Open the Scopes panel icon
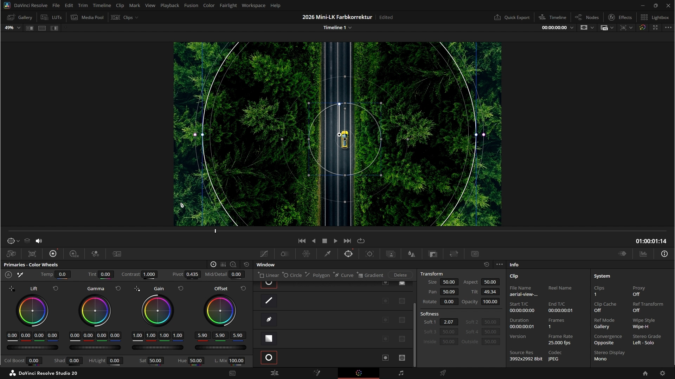The width and height of the screenshot is (675, 379). coord(643,254)
